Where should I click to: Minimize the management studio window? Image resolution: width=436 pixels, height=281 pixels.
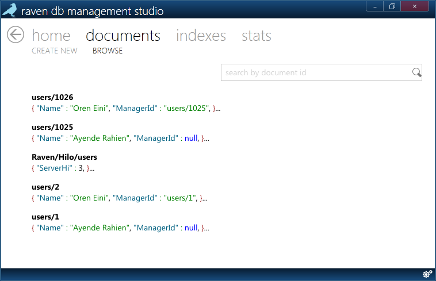[375, 6]
